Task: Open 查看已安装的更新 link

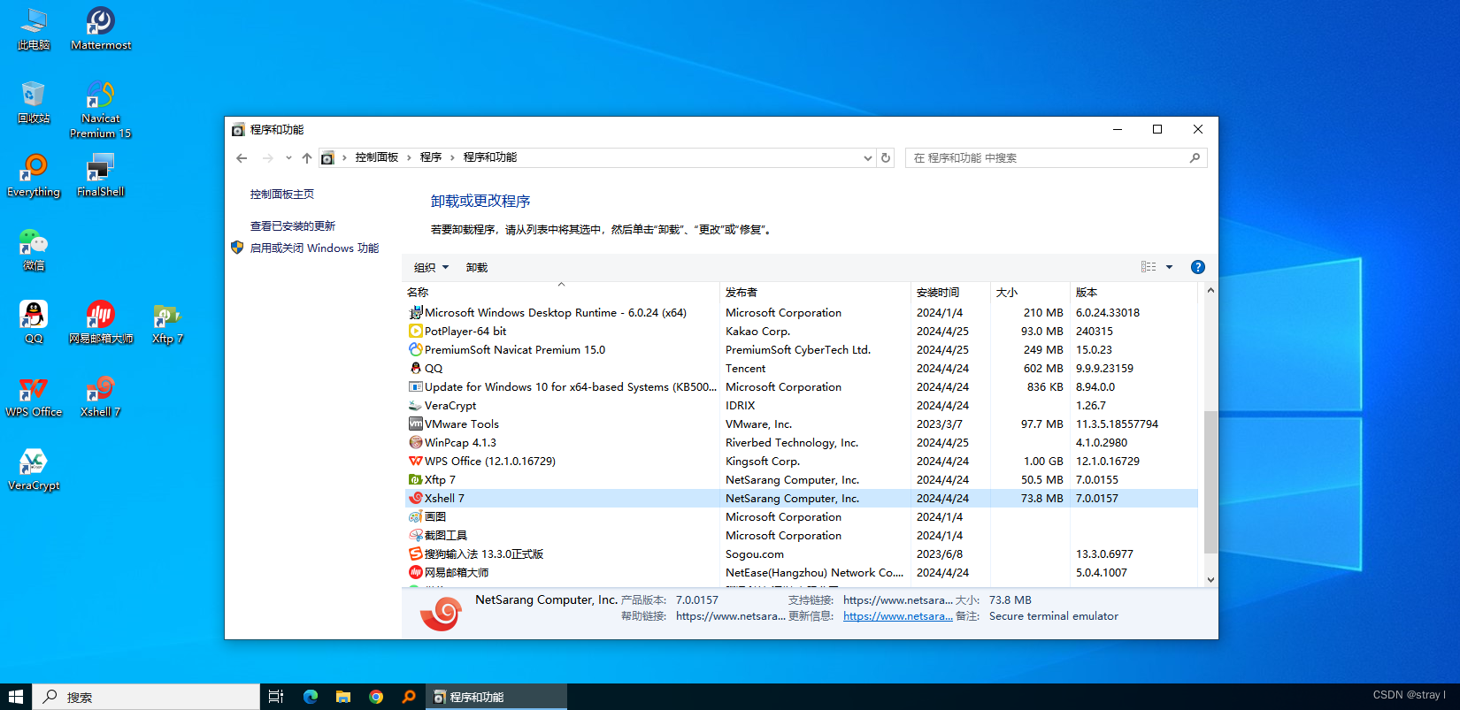Action: 293,226
